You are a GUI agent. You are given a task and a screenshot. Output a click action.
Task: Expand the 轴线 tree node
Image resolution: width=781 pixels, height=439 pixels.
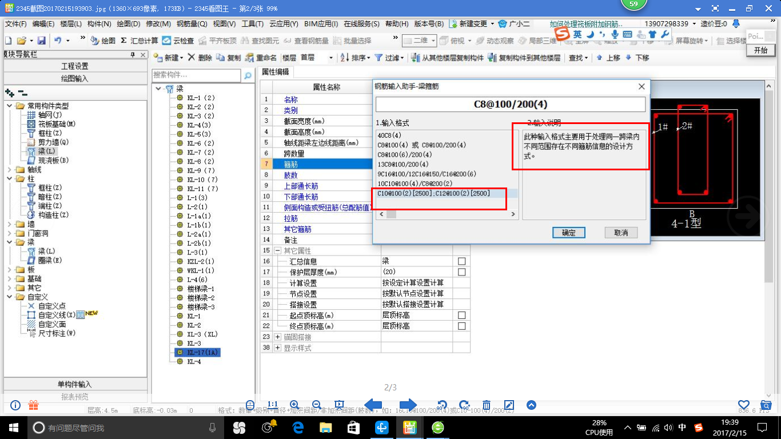click(10, 170)
